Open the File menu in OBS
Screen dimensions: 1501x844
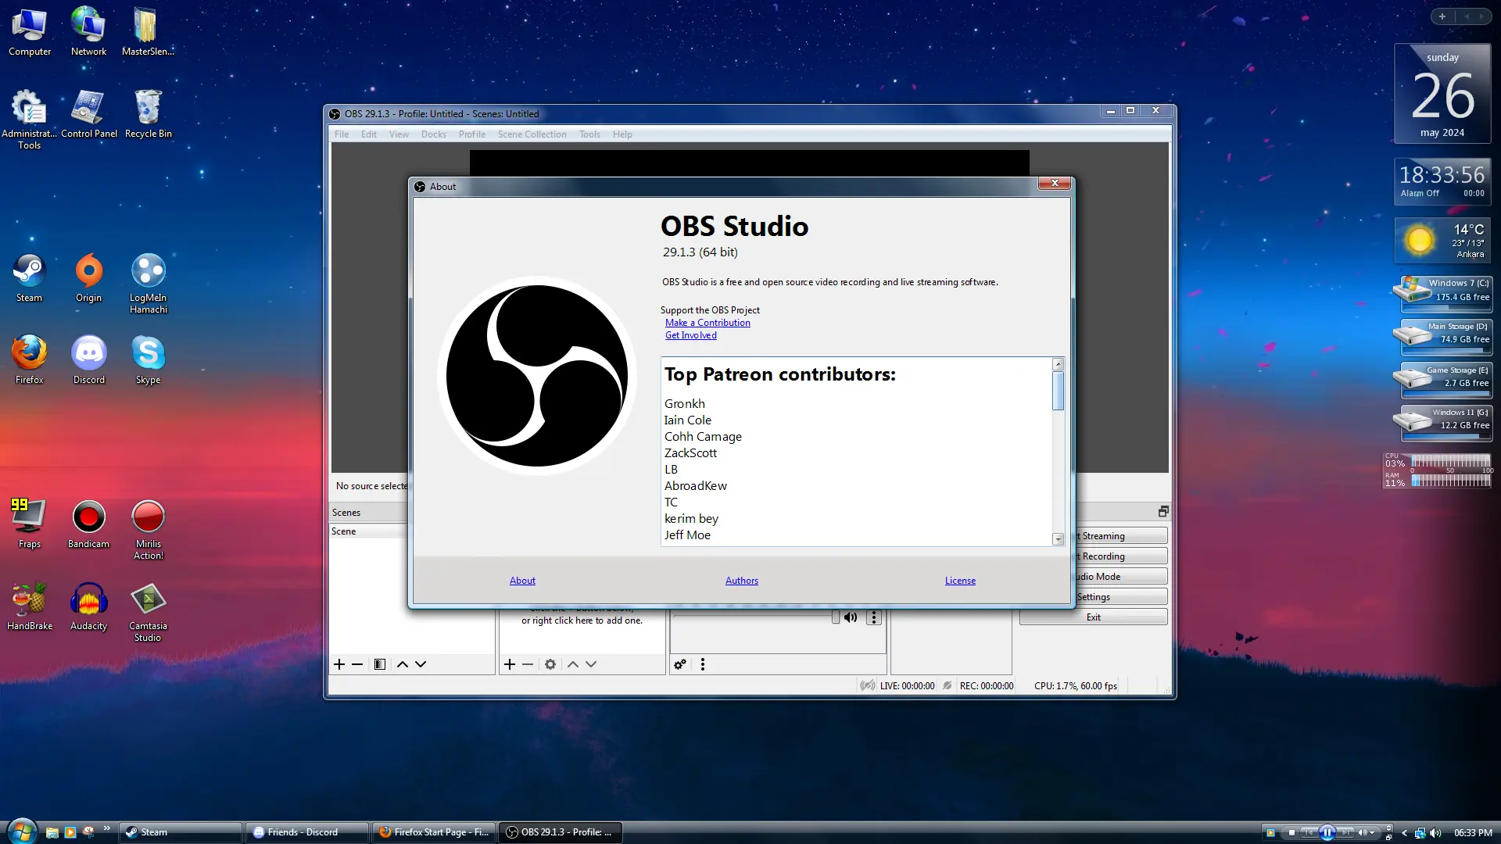[x=342, y=134]
